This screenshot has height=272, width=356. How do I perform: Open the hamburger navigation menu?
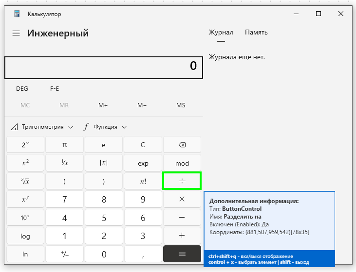[x=16, y=33]
